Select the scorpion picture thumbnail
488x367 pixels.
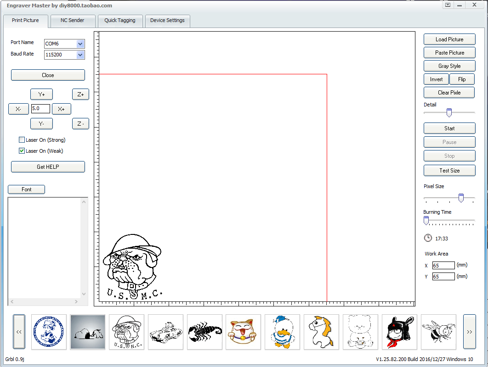(x=204, y=332)
